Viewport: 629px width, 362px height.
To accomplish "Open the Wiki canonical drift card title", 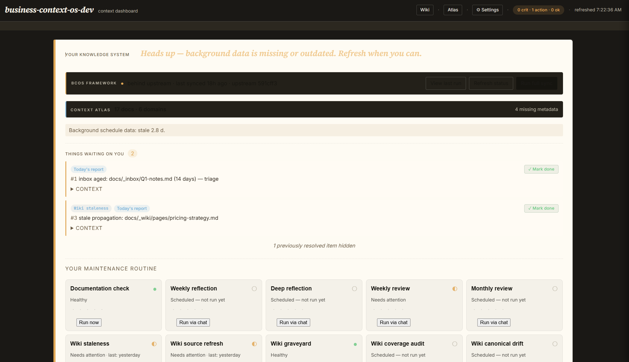I will pos(497,344).
